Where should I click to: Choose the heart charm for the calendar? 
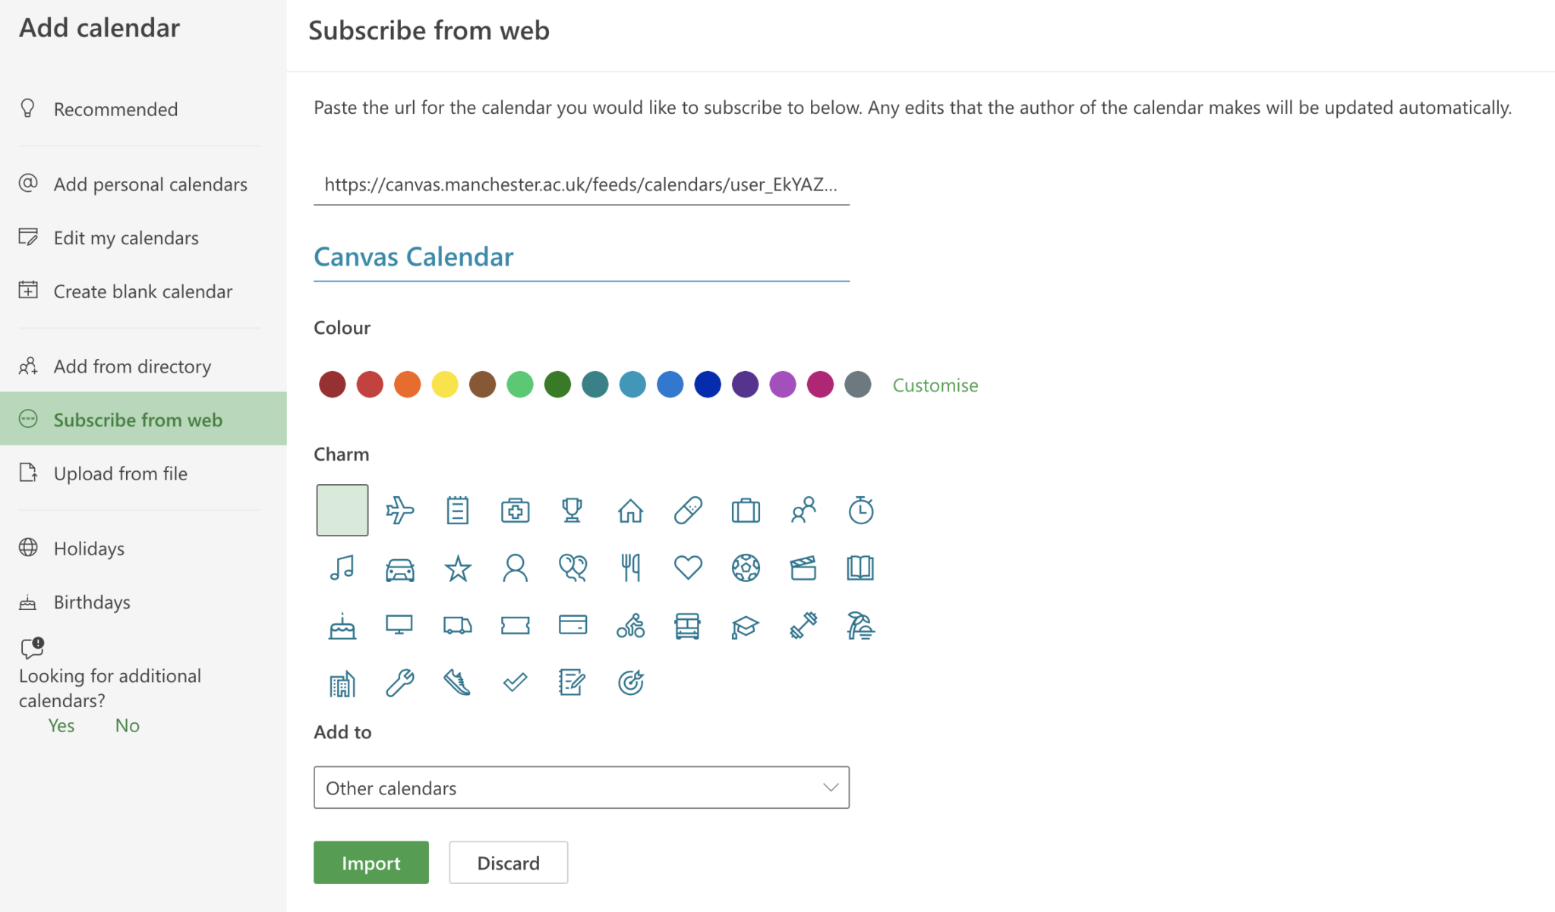tap(688, 568)
